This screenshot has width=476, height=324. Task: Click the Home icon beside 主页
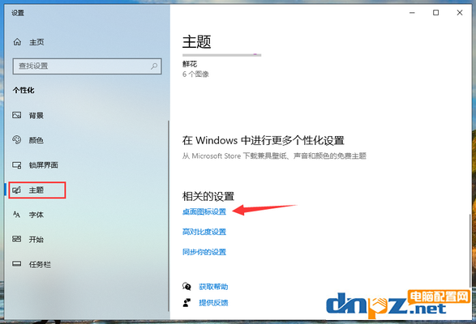[x=17, y=42]
